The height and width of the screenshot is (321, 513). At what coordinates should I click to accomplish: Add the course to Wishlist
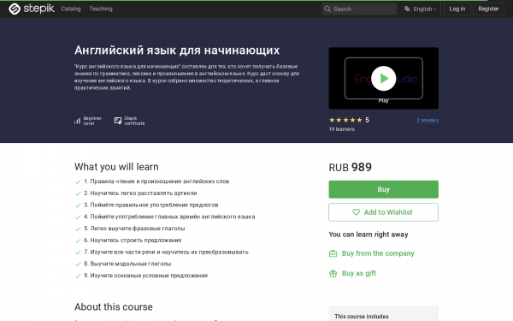coord(383,212)
